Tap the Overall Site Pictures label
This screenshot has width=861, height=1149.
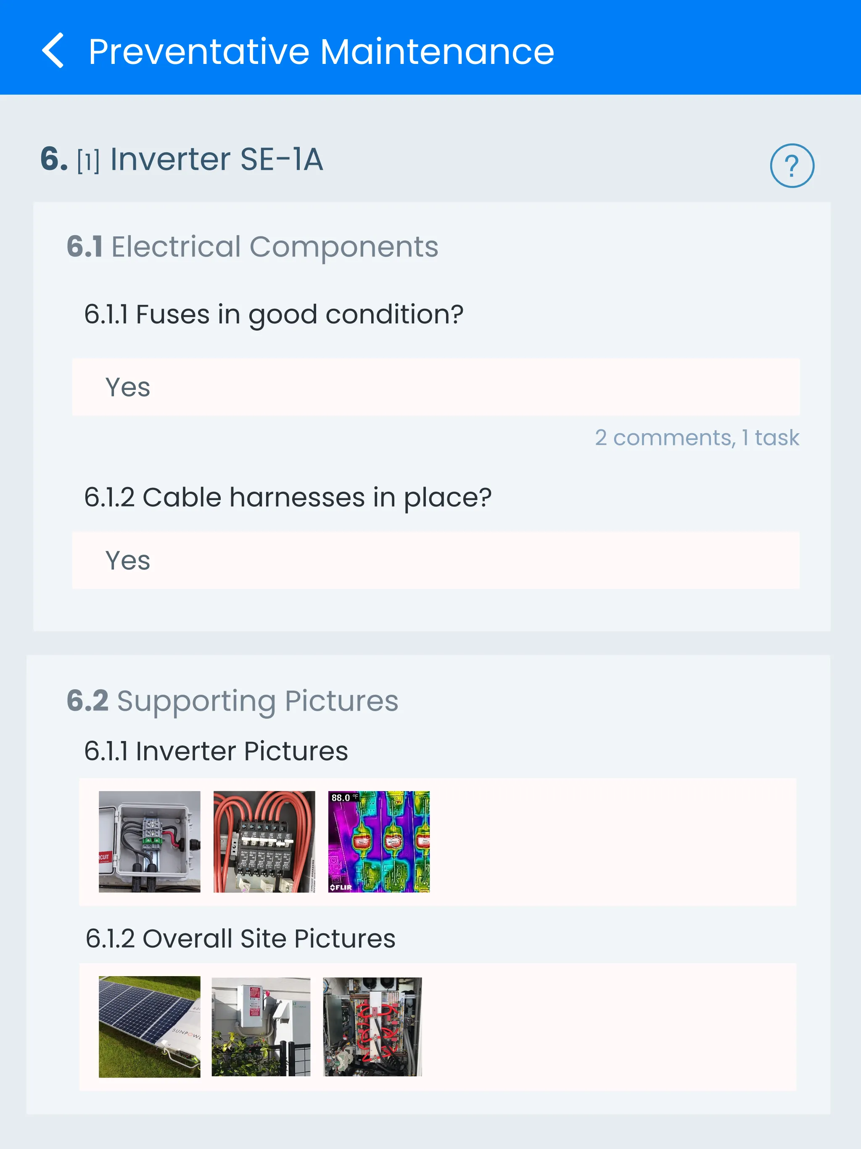(x=240, y=939)
